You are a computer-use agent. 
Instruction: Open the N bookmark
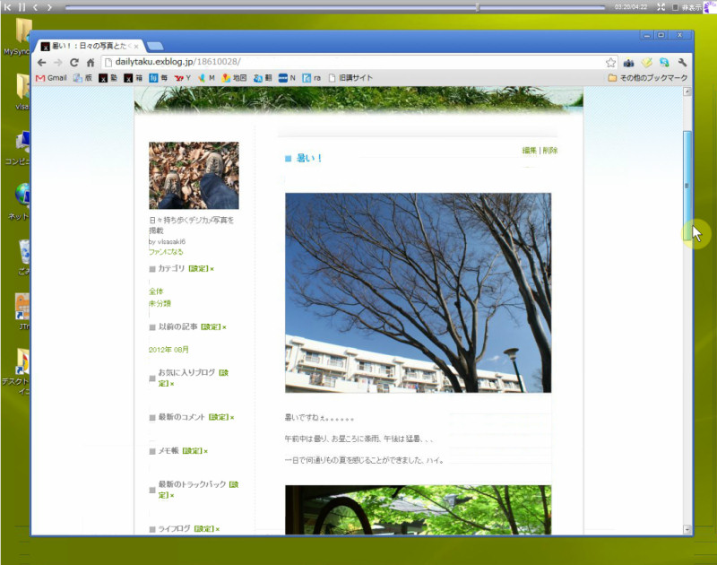click(287, 78)
